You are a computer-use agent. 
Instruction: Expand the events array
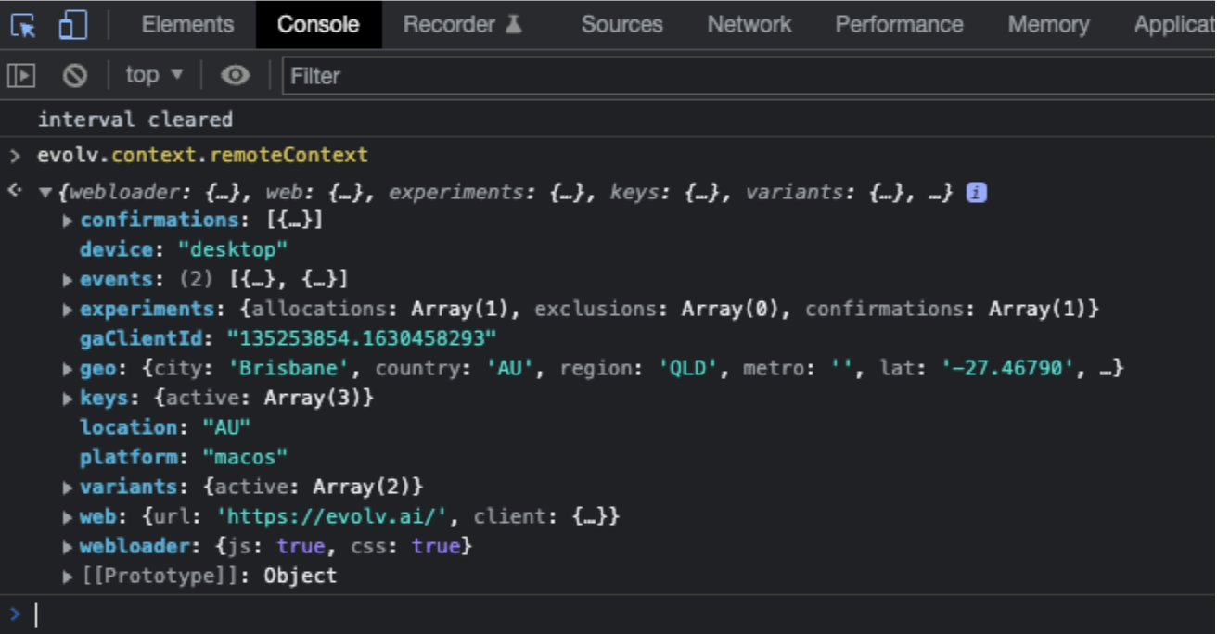(x=68, y=280)
